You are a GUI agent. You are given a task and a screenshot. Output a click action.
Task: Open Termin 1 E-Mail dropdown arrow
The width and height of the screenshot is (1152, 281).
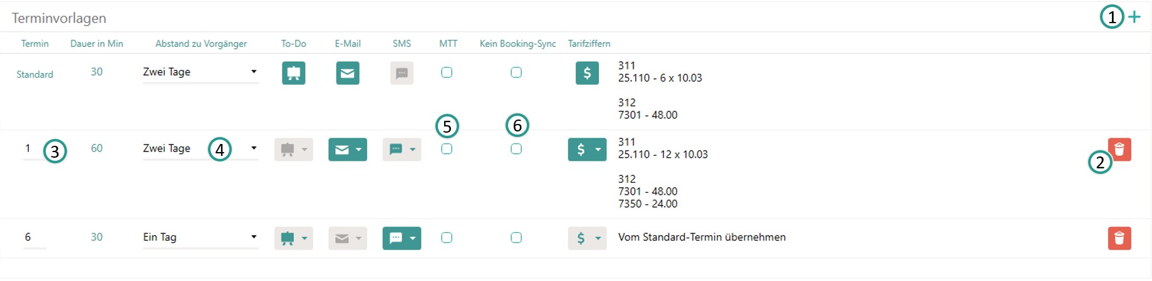point(359,150)
